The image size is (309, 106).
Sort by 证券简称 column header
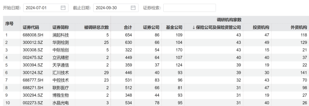tap(60, 27)
